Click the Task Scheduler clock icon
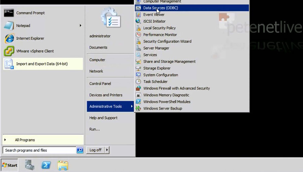Screen dimensions: 303x172 138,81
